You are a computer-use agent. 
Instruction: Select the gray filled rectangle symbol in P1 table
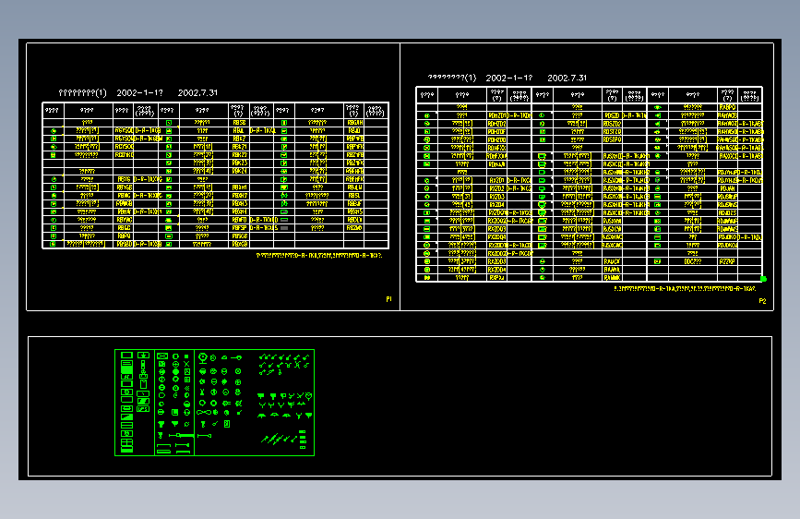pyautogui.click(x=284, y=228)
